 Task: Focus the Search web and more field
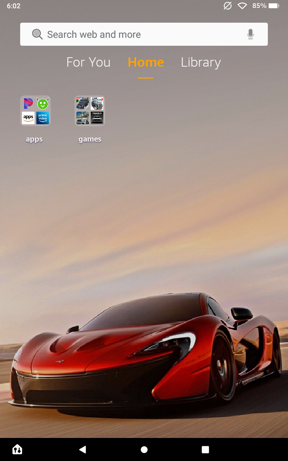144,34
